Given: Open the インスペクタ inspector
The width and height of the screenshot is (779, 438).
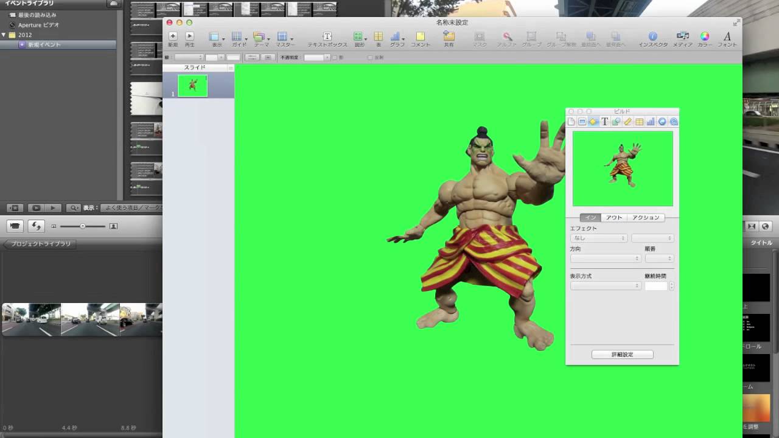Looking at the screenshot, I should [653, 40].
